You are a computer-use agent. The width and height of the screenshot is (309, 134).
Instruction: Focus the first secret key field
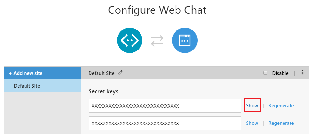point(165,106)
